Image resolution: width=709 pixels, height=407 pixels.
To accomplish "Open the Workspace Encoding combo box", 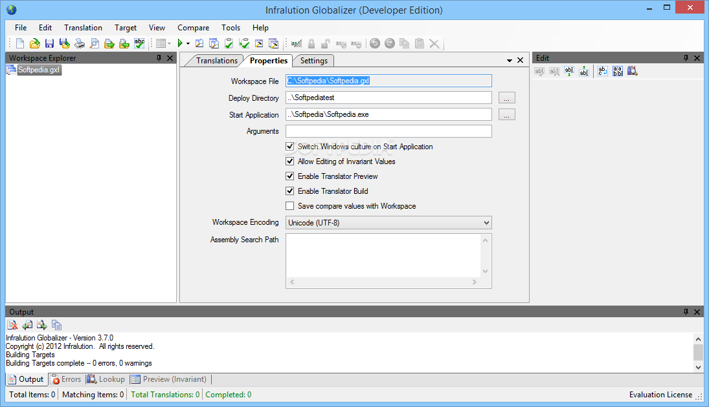I will [x=388, y=222].
